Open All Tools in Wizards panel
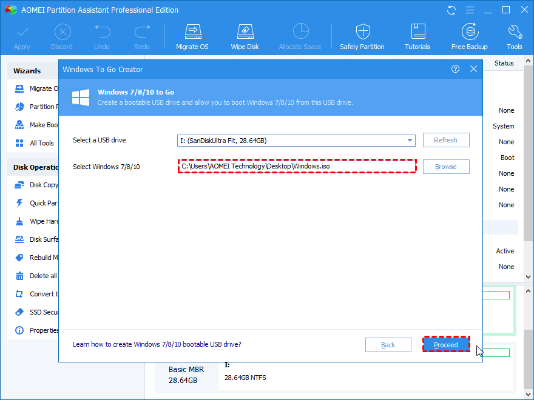Viewport: 534px width, 400px height. coord(35,143)
